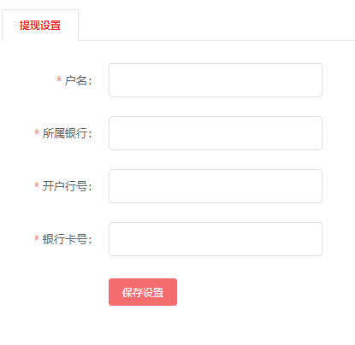Click the required asterisk beside 银行卡号
The width and height of the screenshot is (355, 345).
click(37, 237)
